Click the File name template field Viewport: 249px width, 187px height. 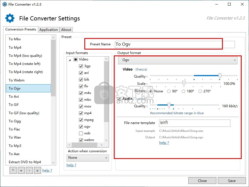[x=194, y=123]
